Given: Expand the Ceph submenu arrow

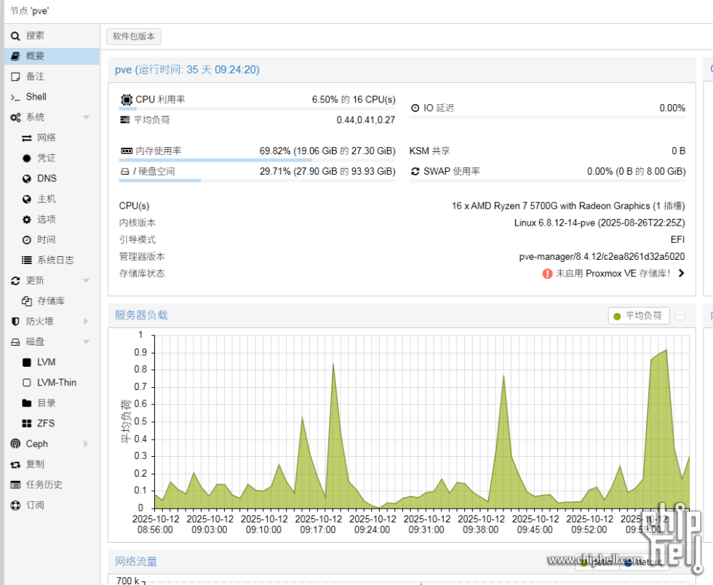Looking at the screenshot, I should coord(86,444).
